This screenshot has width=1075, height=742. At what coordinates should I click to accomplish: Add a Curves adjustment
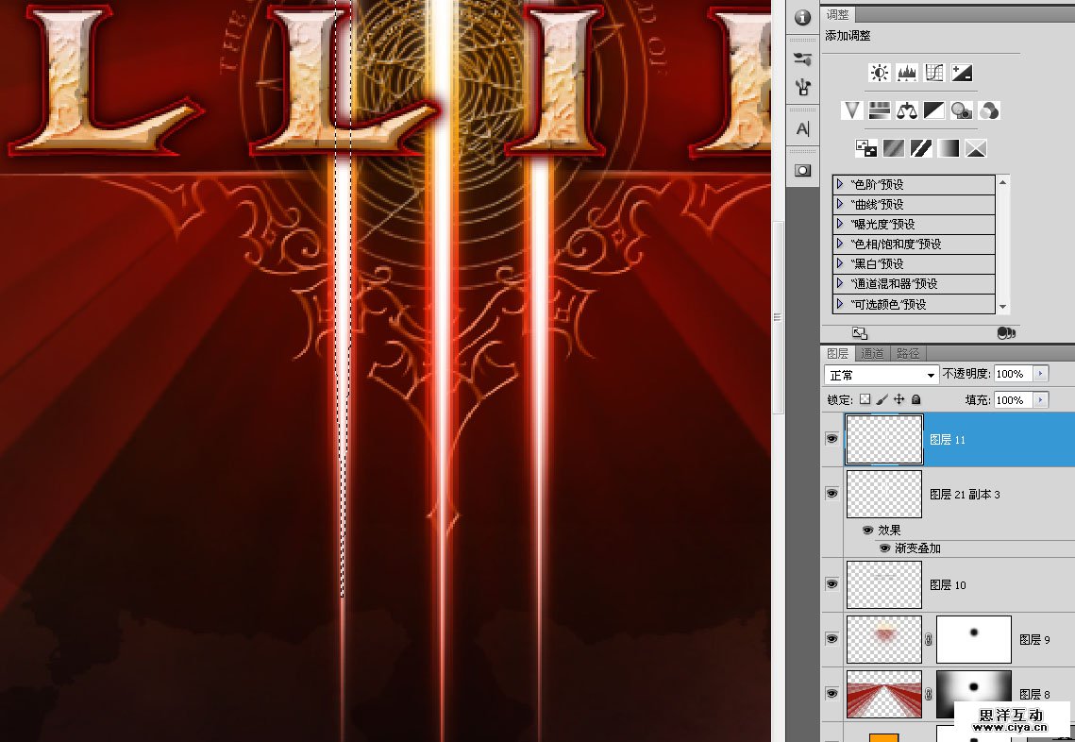(933, 73)
